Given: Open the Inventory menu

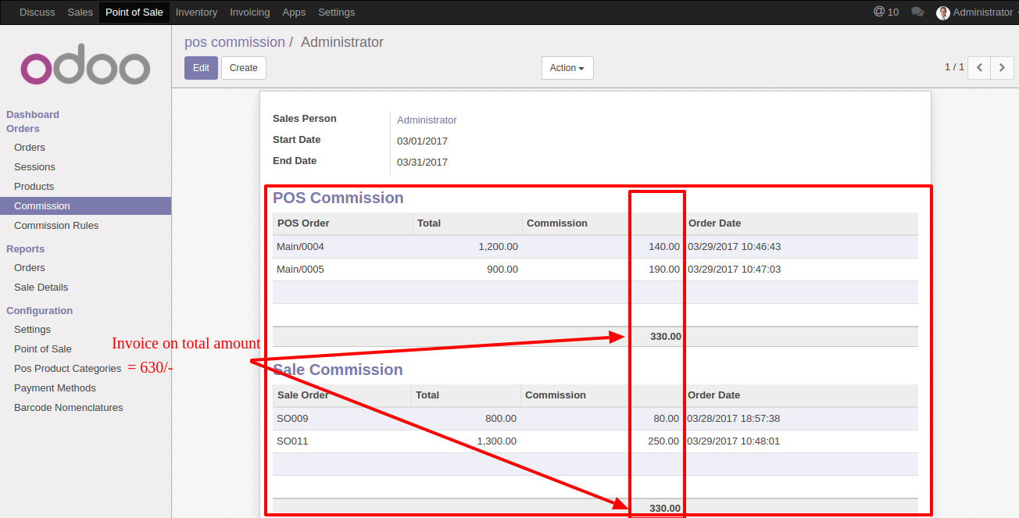Looking at the screenshot, I should tap(196, 13).
